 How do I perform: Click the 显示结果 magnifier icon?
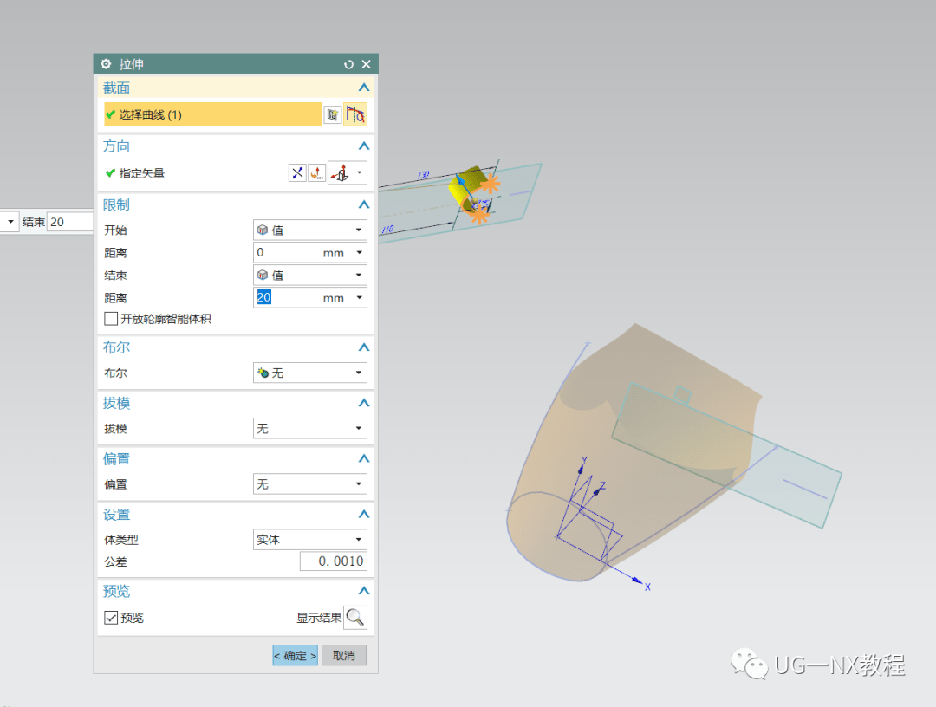[355, 618]
